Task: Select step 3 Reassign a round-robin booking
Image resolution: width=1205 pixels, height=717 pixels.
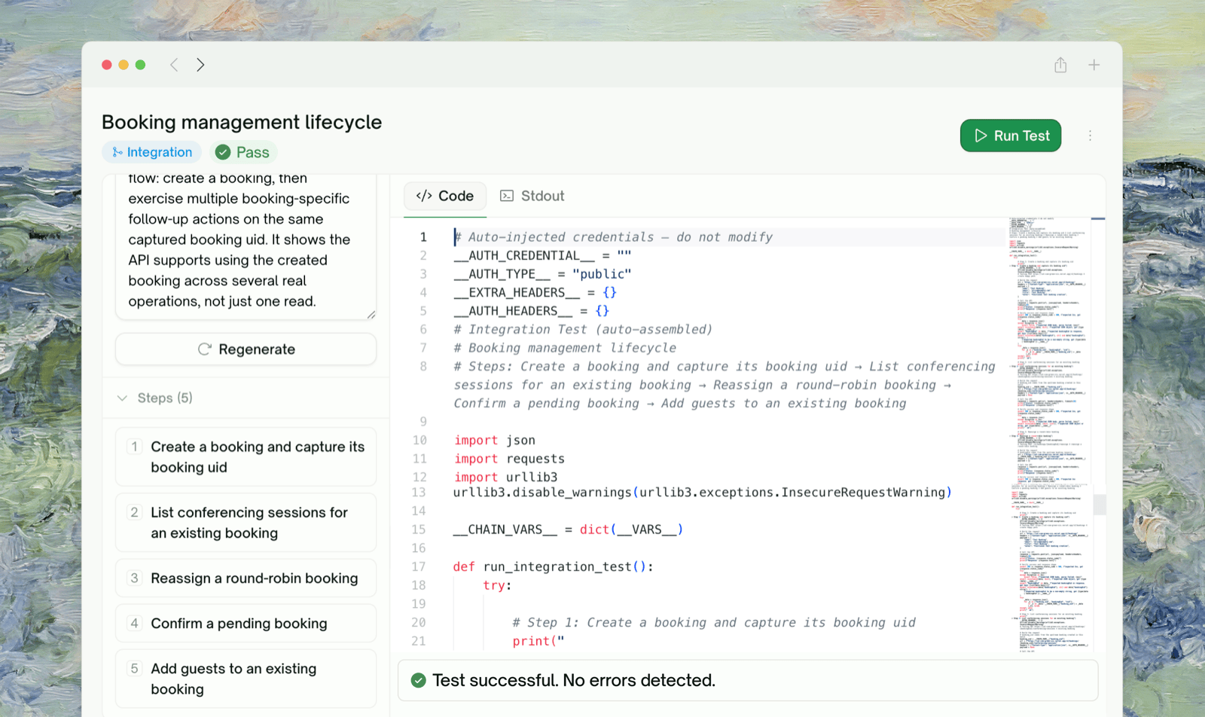Action: pos(246,578)
